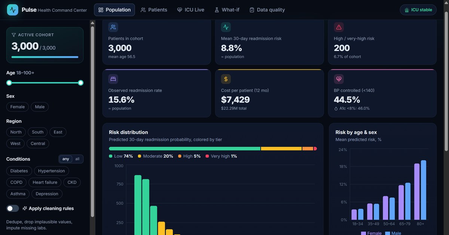Click the Risk distribution heading

pos(128,132)
